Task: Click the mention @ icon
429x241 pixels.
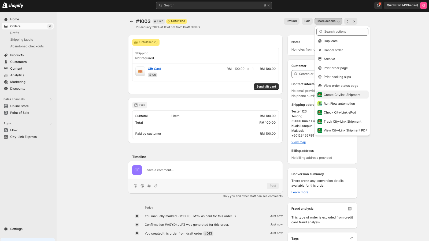Action: (x=142, y=186)
